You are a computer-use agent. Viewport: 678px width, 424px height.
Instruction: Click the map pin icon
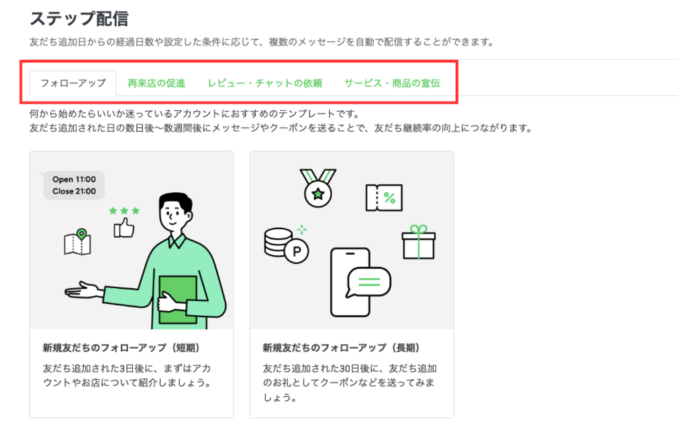coord(77,242)
